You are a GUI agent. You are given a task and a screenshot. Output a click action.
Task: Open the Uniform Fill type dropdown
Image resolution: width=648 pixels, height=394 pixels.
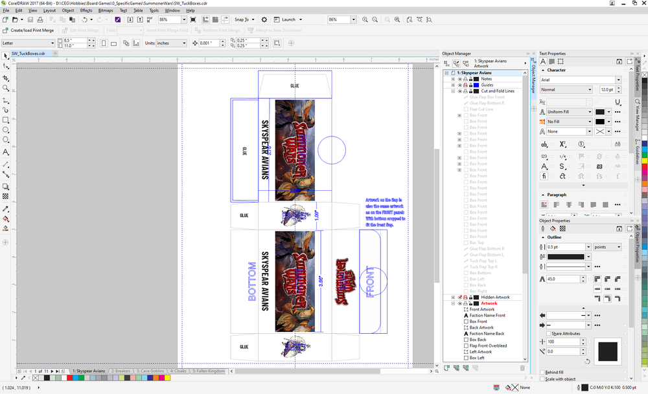tap(590, 112)
